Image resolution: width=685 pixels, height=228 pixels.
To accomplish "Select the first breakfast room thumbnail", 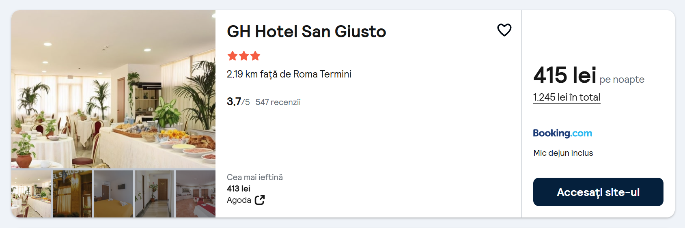I will tap(31, 194).
